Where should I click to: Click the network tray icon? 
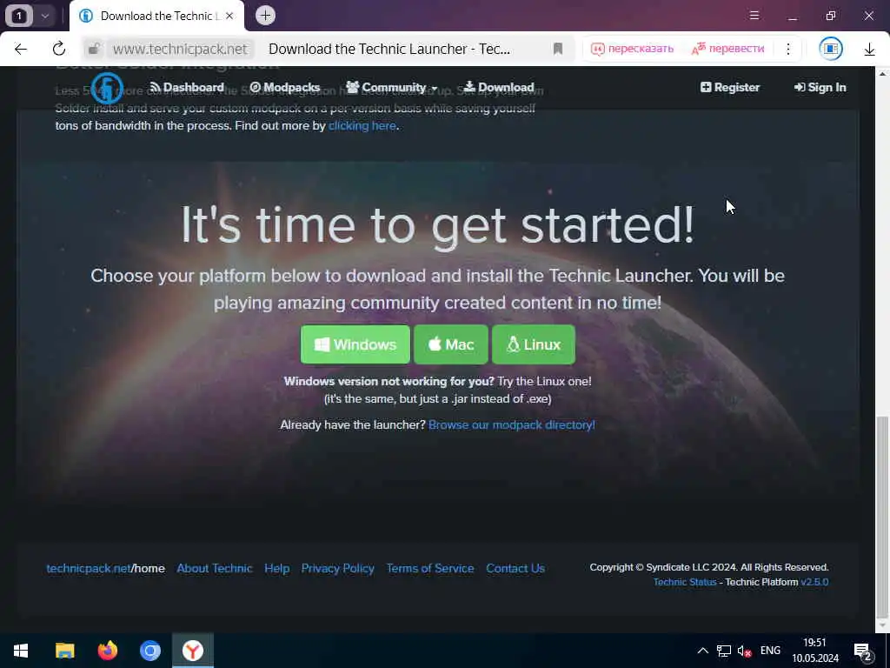click(724, 651)
